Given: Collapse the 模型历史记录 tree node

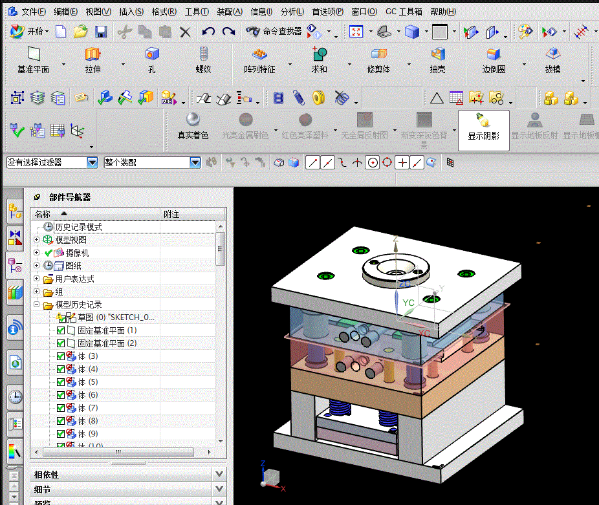Looking at the screenshot, I should pos(37,305).
